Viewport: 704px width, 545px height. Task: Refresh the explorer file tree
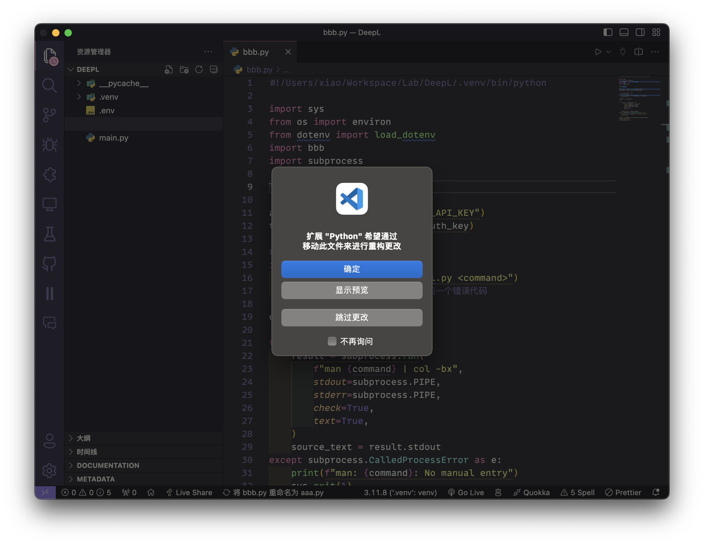199,70
